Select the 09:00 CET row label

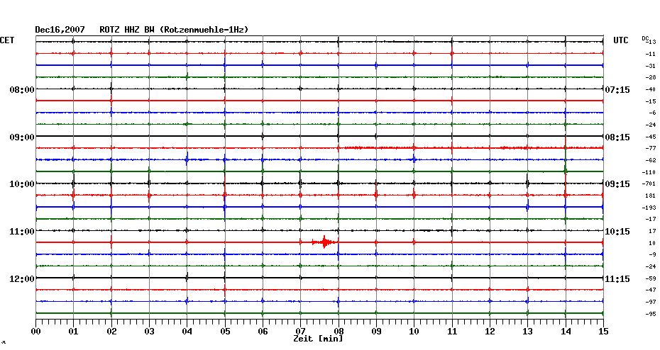coord(22,137)
